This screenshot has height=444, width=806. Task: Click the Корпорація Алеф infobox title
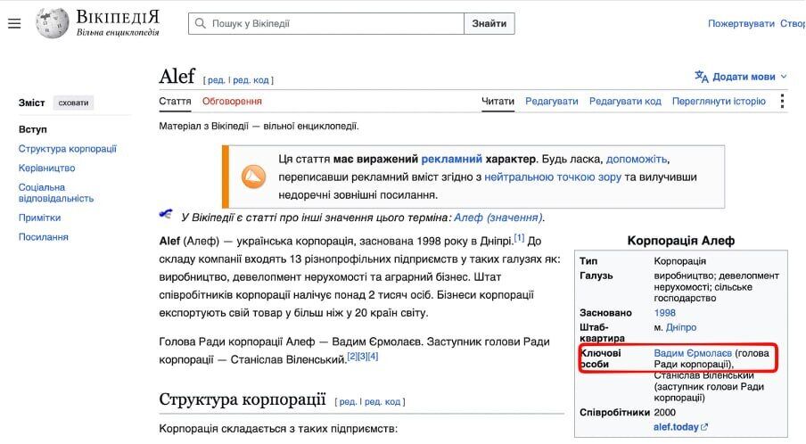click(x=681, y=241)
